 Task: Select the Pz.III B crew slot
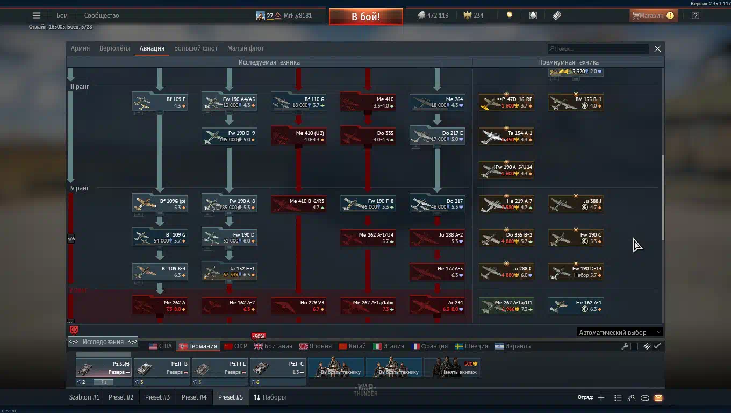(161, 368)
